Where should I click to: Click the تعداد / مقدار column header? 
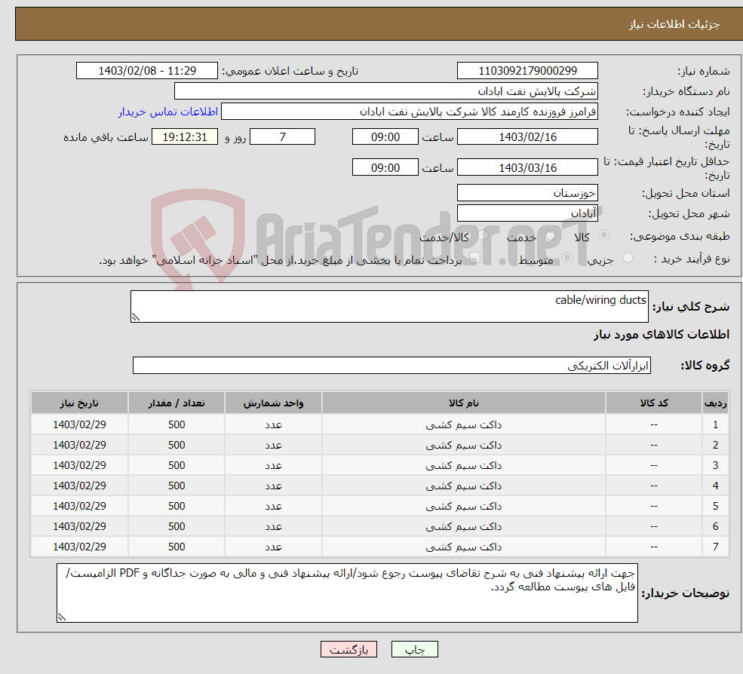pyautogui.click(x=177, y=403)
